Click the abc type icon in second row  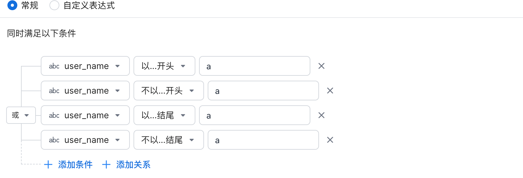point(54,91)
